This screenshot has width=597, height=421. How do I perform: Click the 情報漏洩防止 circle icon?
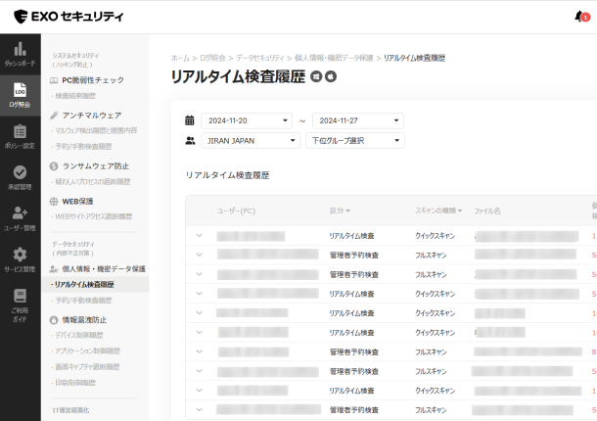click(x=54, y=320)
